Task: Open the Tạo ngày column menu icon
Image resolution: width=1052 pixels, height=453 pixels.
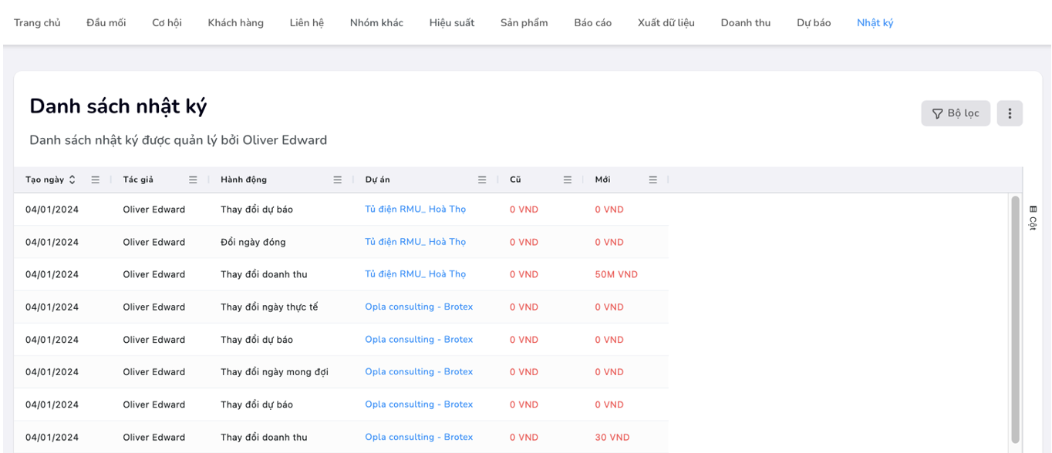Action: [96, 180]
